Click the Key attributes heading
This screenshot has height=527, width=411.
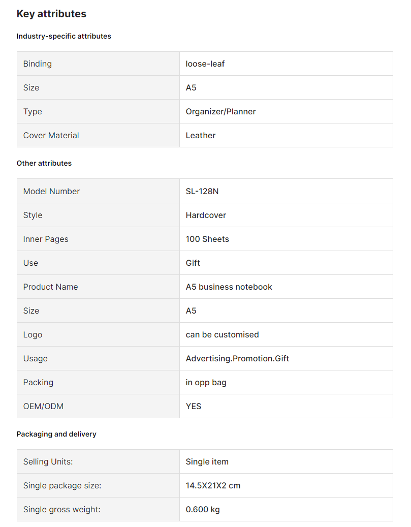pyautogui.click(x=51, y=14)
